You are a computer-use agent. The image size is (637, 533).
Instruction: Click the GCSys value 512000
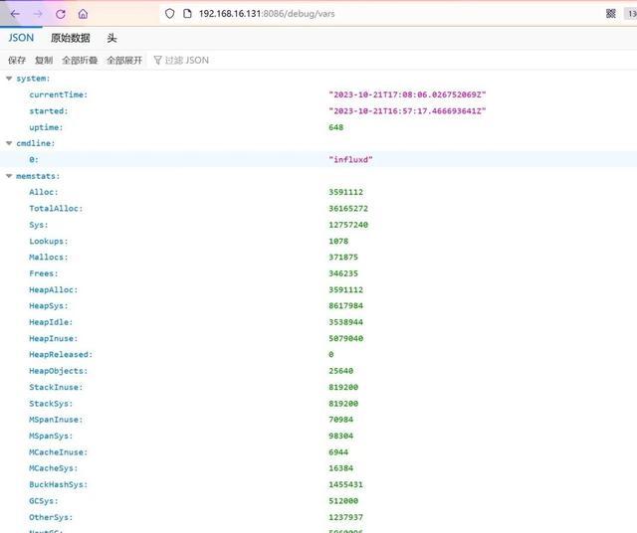click(343, 500)
